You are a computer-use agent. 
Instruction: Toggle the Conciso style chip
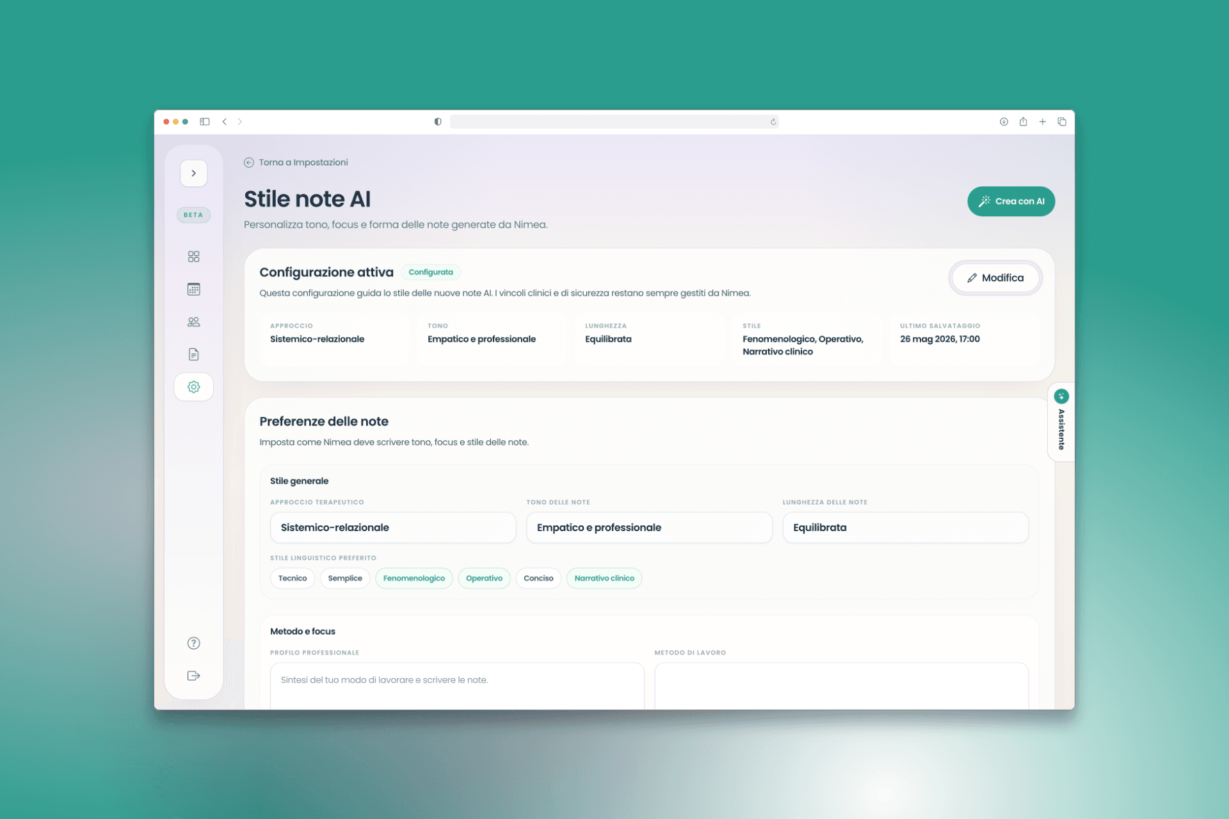point(538,578)
